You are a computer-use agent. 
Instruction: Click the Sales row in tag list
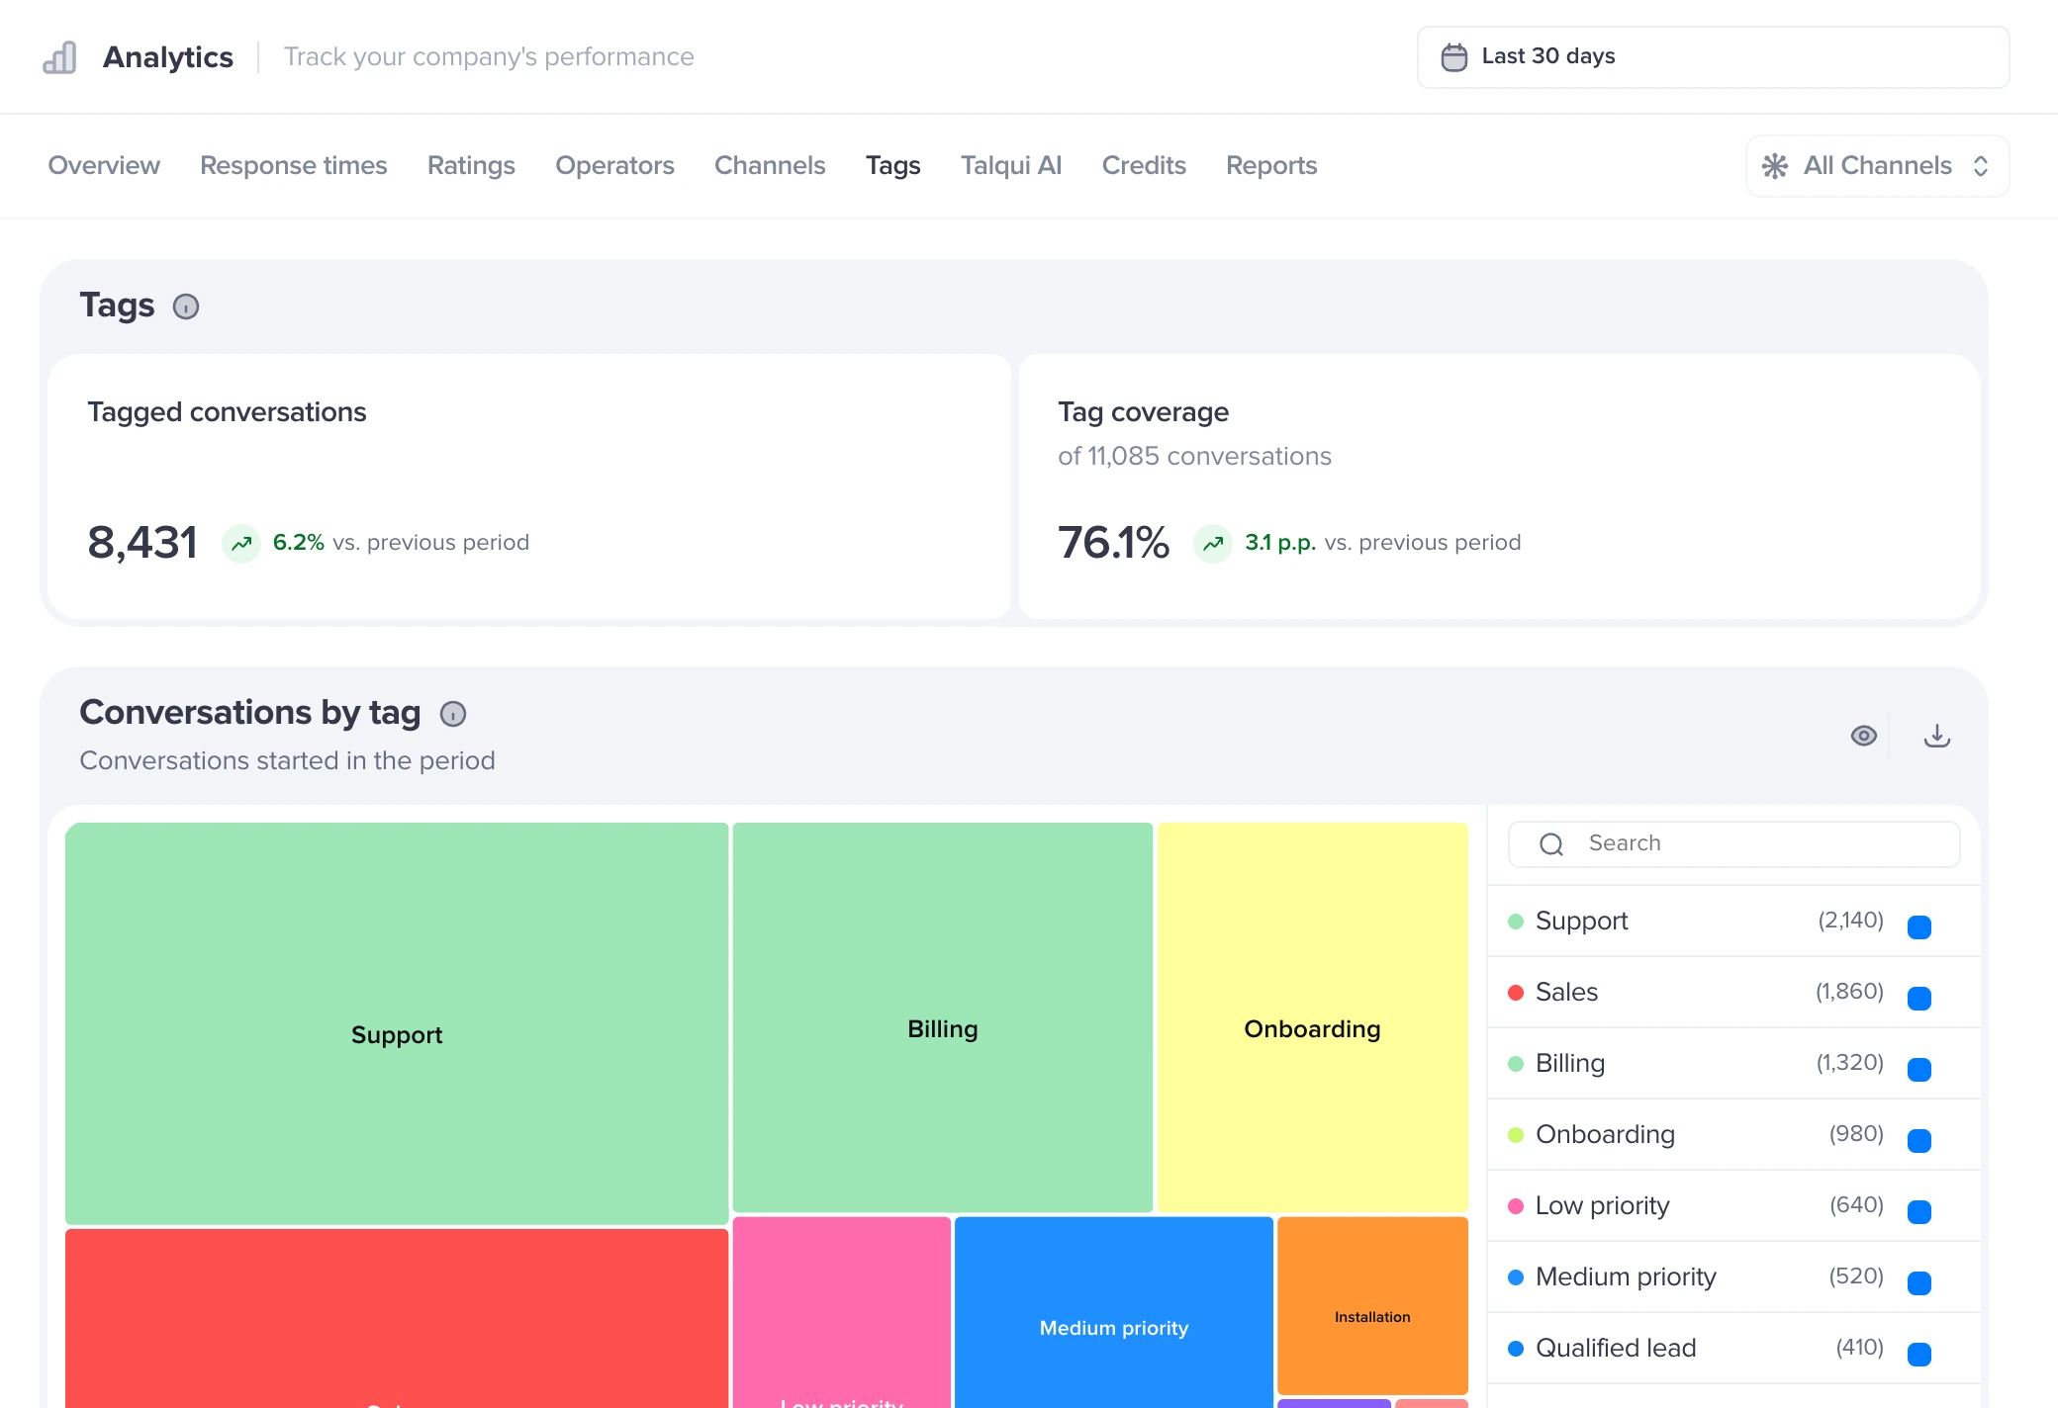click(x=1733, y=992)
